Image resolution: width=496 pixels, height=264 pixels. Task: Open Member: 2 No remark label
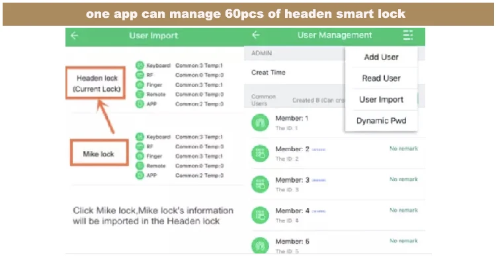403,149
